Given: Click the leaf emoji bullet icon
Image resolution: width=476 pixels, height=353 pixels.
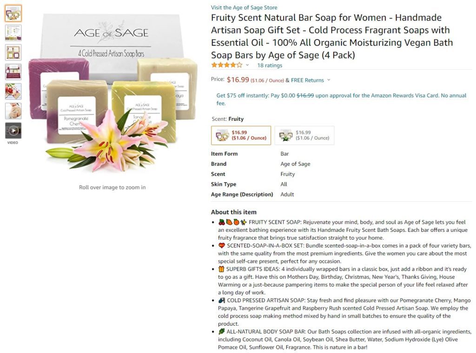Looking at the screenshot, I should (x=222, y=332).
